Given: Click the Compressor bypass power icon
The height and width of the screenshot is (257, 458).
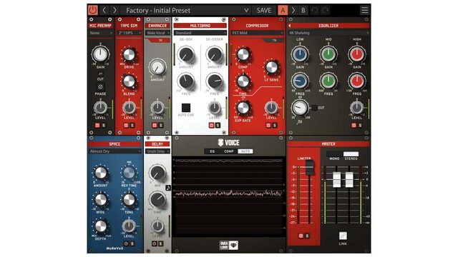Looking at the screenshot, I should pyautogui.click(x=268, y=126).
